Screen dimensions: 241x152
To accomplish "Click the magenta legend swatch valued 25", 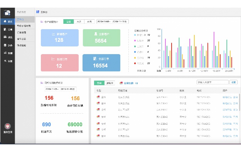I will click(135, 41).
